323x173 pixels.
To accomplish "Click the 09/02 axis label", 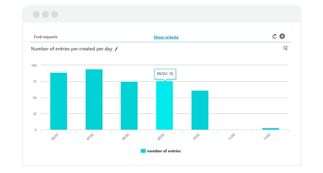I will tap(161, 137).
